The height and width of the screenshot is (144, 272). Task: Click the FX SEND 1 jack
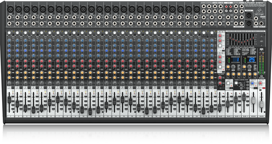215,7
